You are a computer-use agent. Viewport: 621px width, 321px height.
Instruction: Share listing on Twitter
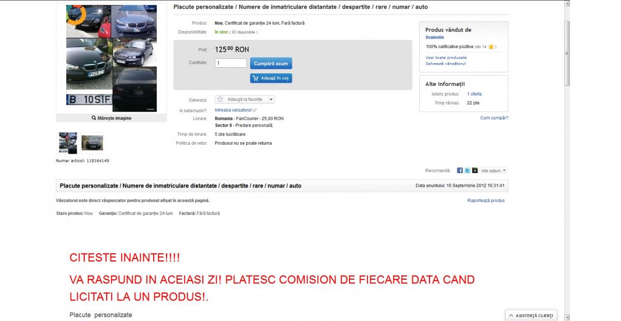click(467, 171)
